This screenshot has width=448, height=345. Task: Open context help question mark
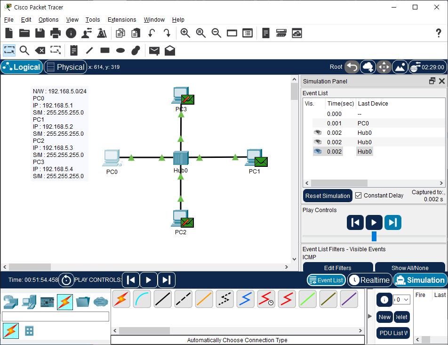(x=439, y=33)
